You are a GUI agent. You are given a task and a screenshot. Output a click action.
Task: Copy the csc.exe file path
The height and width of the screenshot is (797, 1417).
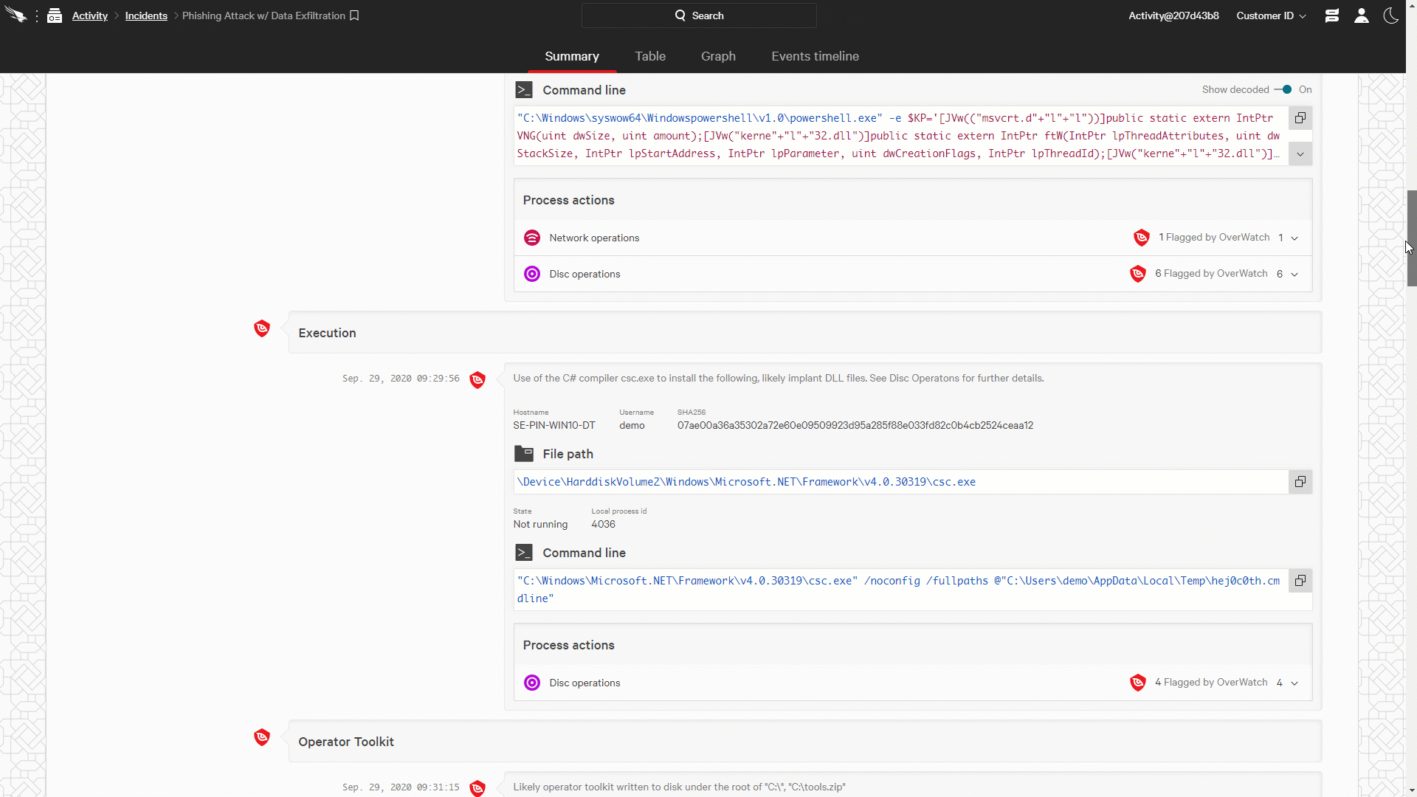point(1300,482)
